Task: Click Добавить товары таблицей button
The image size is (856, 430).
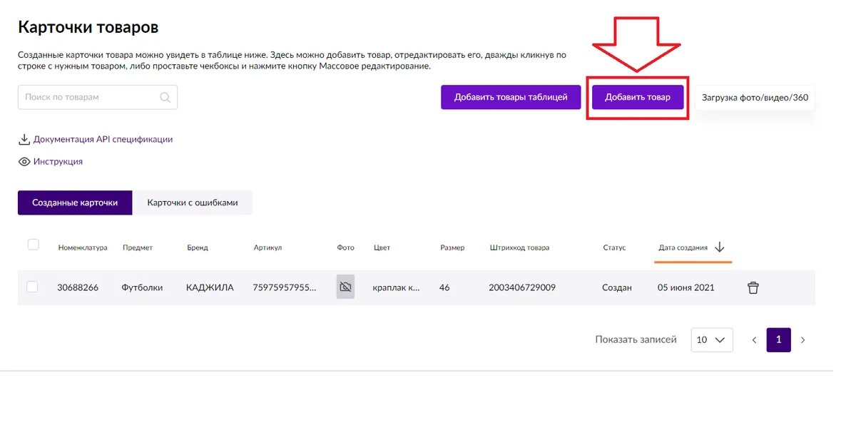Action: pos(511,97)
